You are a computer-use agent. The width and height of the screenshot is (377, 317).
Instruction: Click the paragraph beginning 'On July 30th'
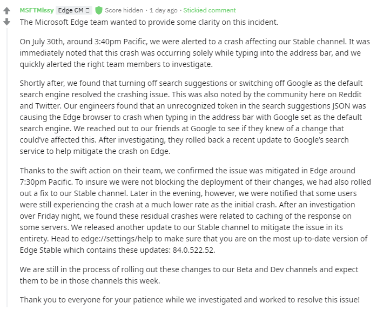tap(194, 52)
